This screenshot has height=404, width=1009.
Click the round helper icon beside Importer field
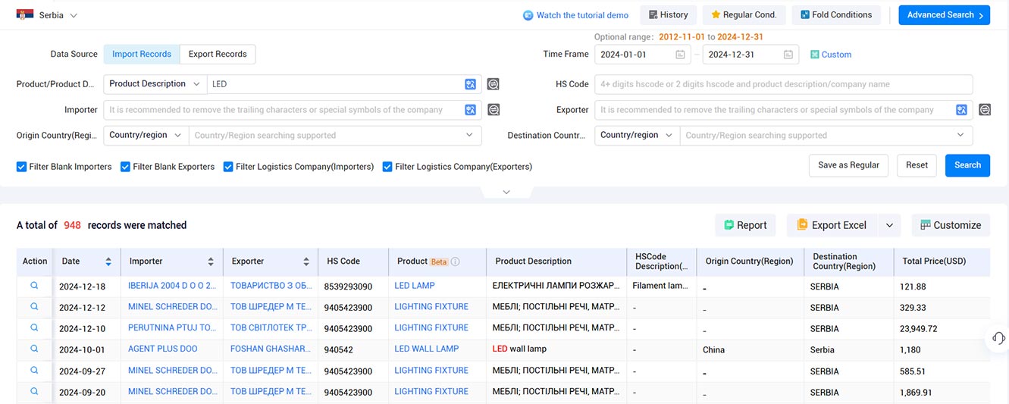(x=494, y=110)
